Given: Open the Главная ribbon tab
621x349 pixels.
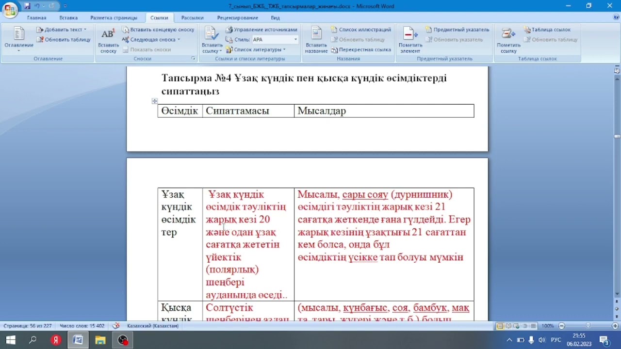Looking at the screenshot, I should [37, 18].
